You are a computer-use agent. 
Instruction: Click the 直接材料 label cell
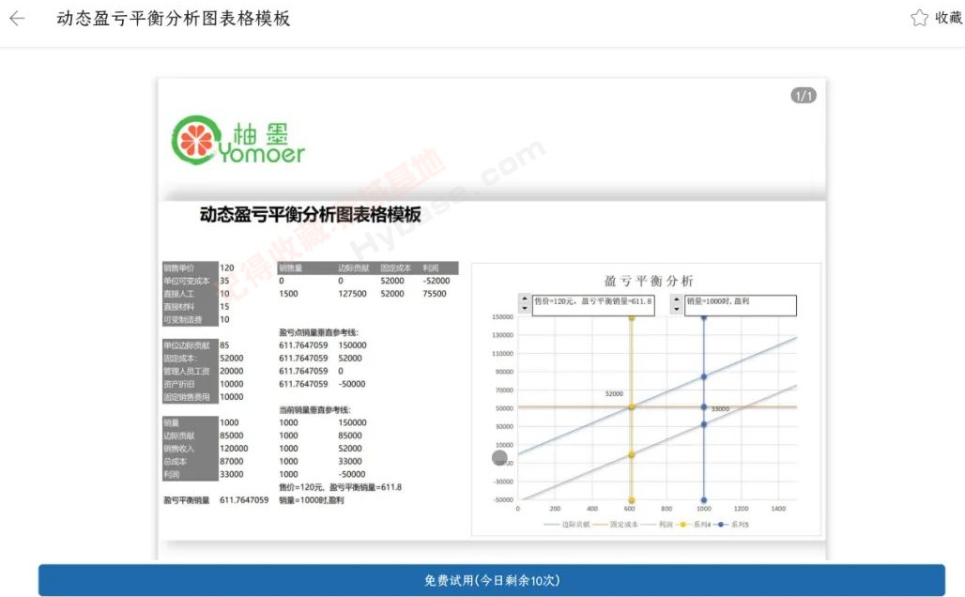point(191,307)
